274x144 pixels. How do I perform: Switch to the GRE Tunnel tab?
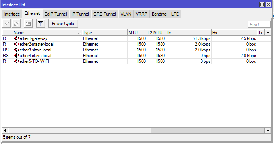tap(105, 14)
